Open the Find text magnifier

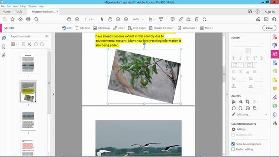[37, 19]
